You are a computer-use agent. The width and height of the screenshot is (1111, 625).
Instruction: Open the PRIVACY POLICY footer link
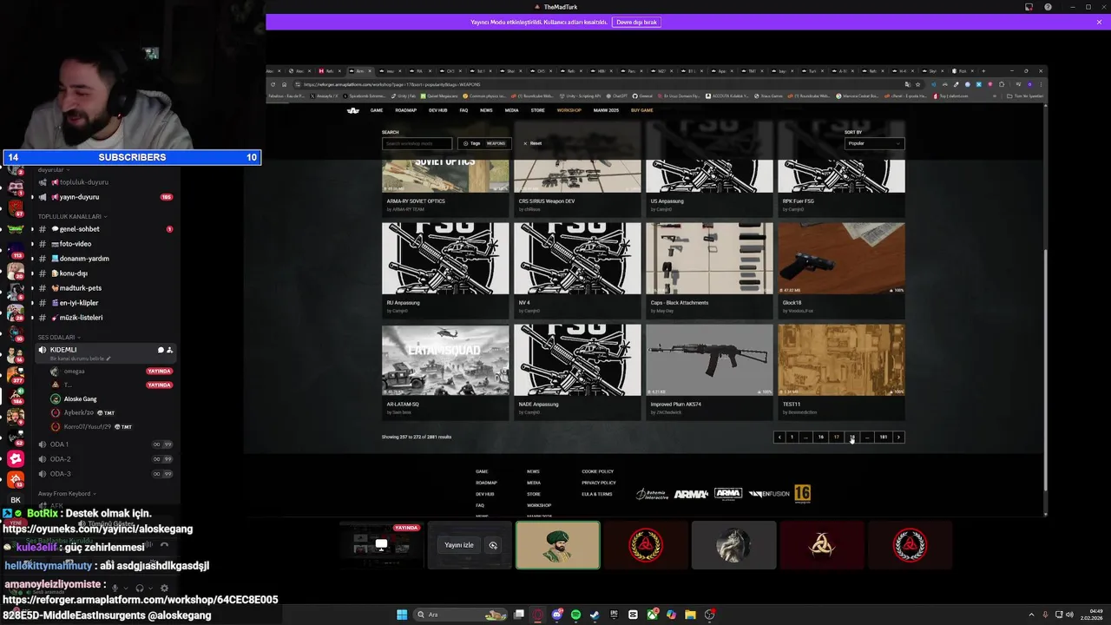coord(599,483)
